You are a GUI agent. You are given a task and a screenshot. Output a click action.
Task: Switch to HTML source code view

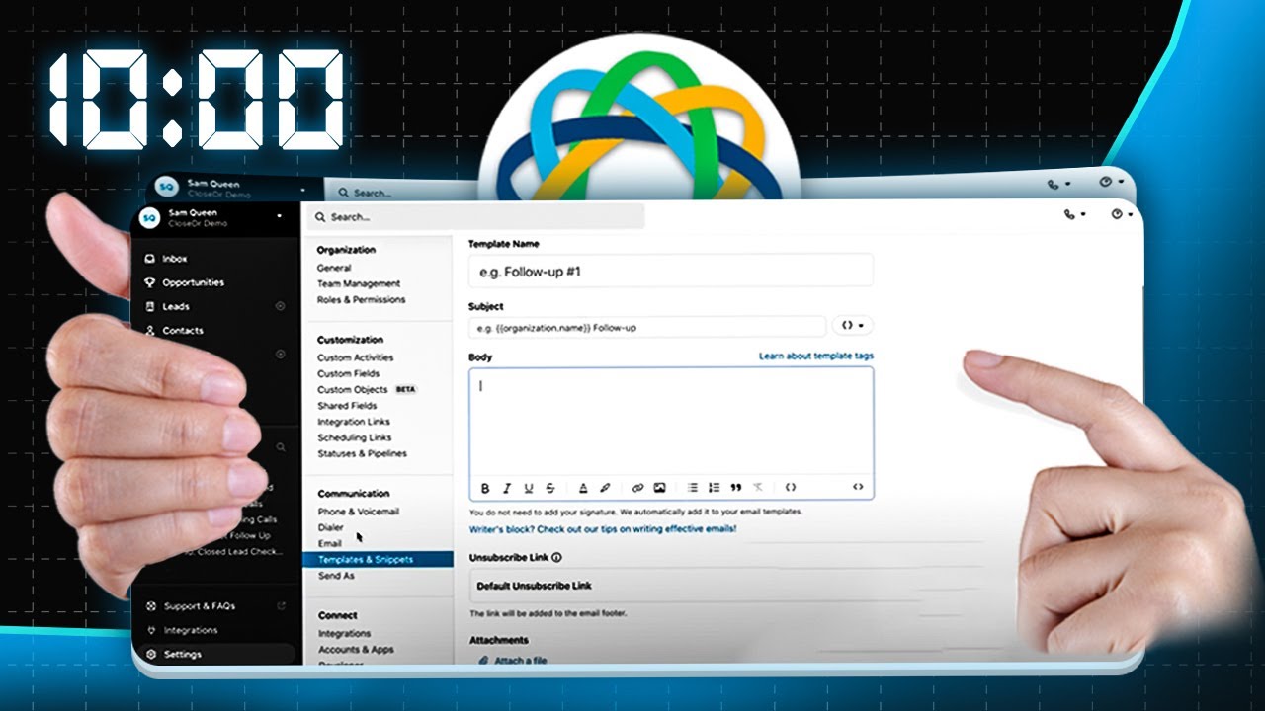858,488
